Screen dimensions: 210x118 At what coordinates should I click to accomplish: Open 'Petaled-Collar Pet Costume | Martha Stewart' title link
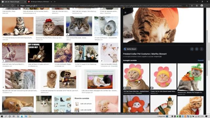[145, 54]
